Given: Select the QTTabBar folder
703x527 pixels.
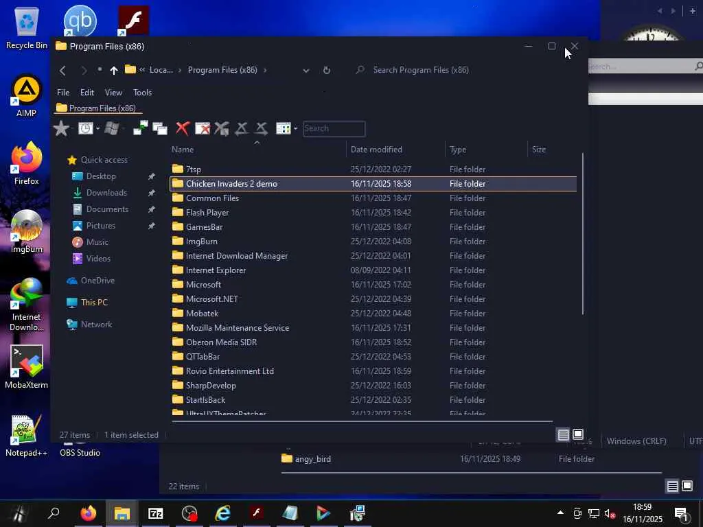Looking at the screenshot, I should pyautogui.click(x=373, y=357).
